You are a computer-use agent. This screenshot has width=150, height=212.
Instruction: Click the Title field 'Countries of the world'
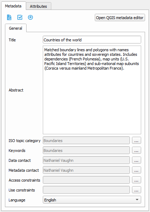(x=92, y=40)
